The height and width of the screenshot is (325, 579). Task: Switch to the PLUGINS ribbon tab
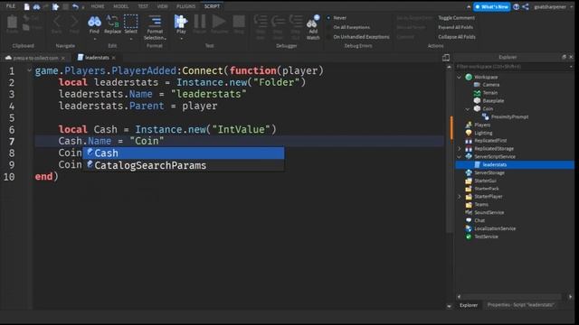pyautogui.click(x=185, y=6)
